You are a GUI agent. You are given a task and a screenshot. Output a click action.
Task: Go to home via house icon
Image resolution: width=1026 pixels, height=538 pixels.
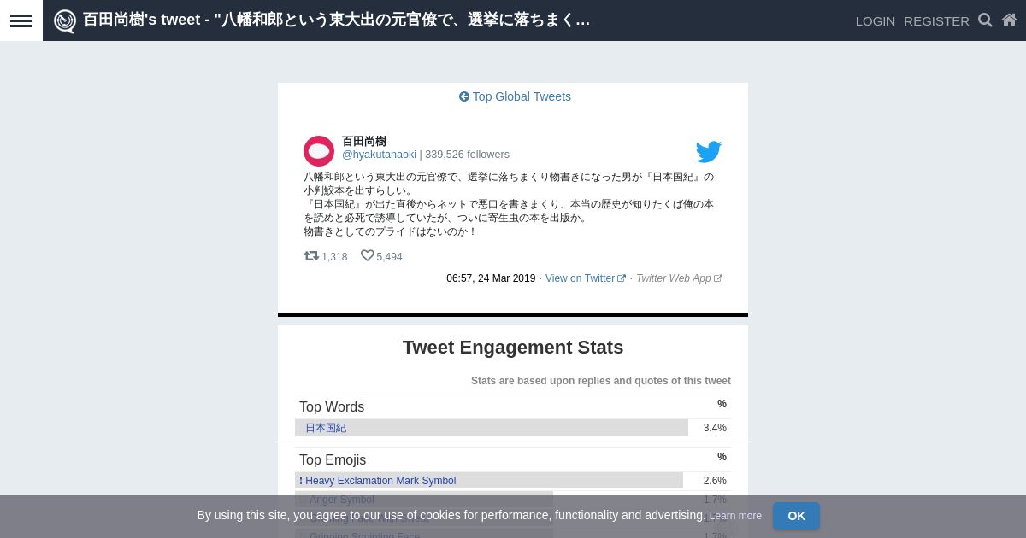point(1009,20)
